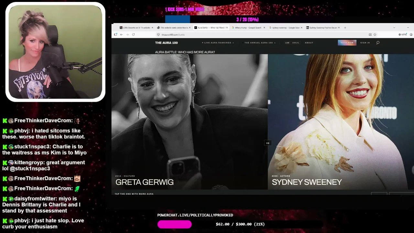Close the Sydney Sweeney Flashes Bra tab
Screen dimensions: 414x233
tap(339, 28)
